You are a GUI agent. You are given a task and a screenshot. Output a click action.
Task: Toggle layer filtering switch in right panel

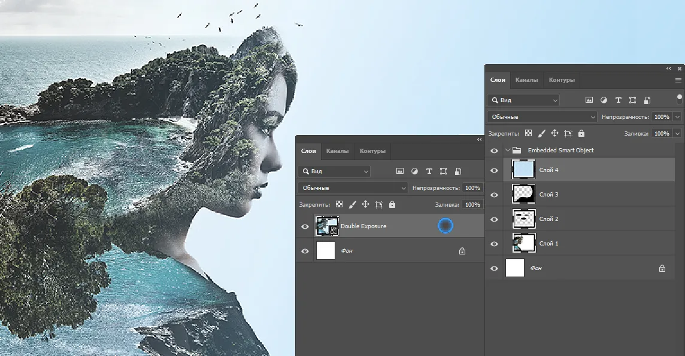click(679, 99)
